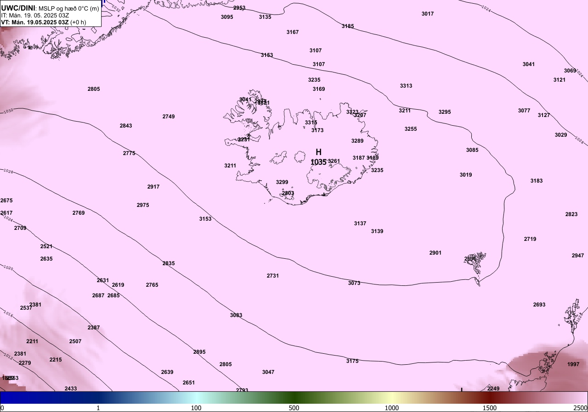
Task: Click the height value 3185
Action: pos(348,26)
